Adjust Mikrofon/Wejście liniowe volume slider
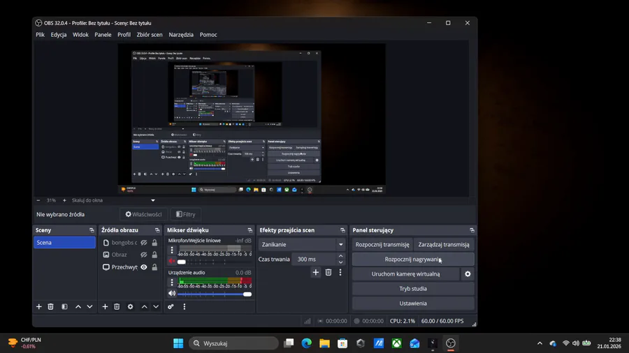Image resolution: width=629 pixels, height=353 pixels. click(215, 262)
